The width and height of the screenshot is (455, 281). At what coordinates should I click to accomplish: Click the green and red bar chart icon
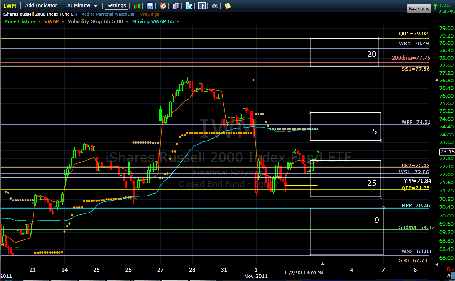pos(137,6)
